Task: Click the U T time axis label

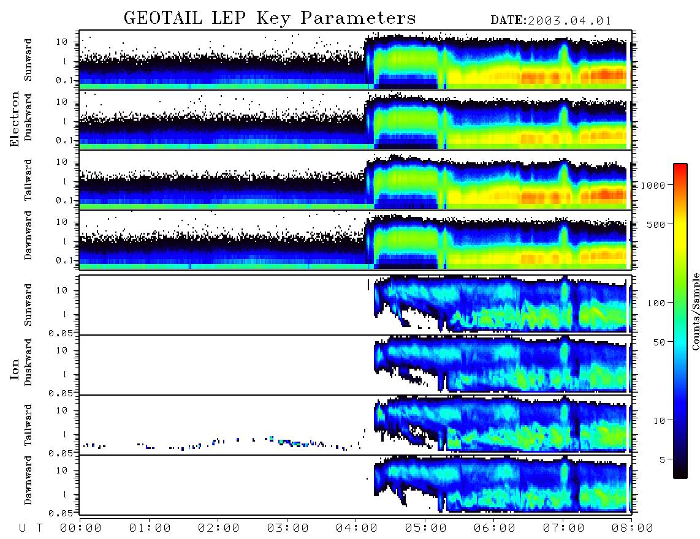Action: tap(31, 528)
